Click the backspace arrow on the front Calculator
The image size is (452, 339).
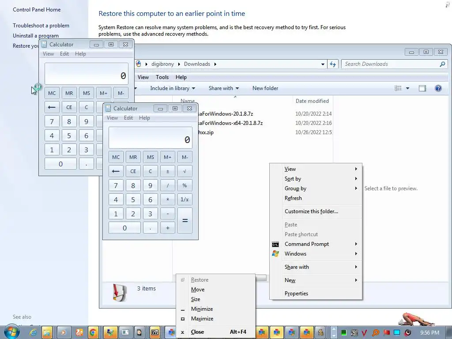click(x=116, y=171)
